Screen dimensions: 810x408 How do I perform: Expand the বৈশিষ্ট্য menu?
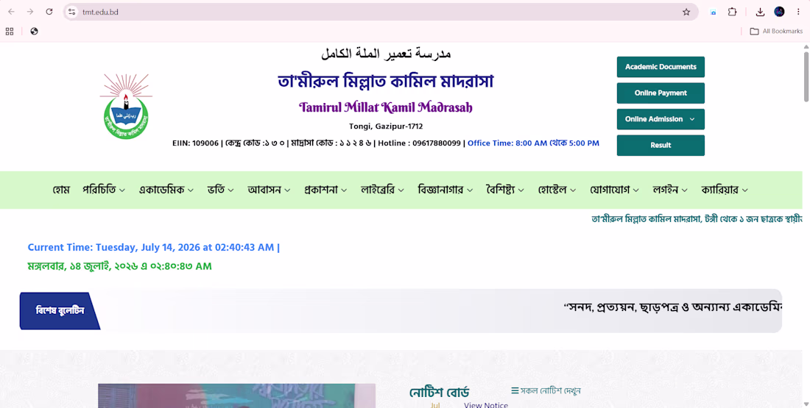click(x=504, y=190)
